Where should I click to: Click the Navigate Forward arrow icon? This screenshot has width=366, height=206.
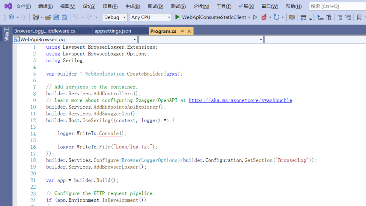24,17
